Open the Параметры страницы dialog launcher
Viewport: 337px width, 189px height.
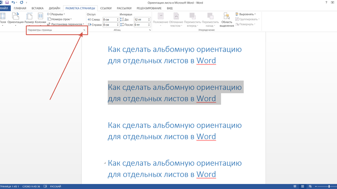(84, 30)
